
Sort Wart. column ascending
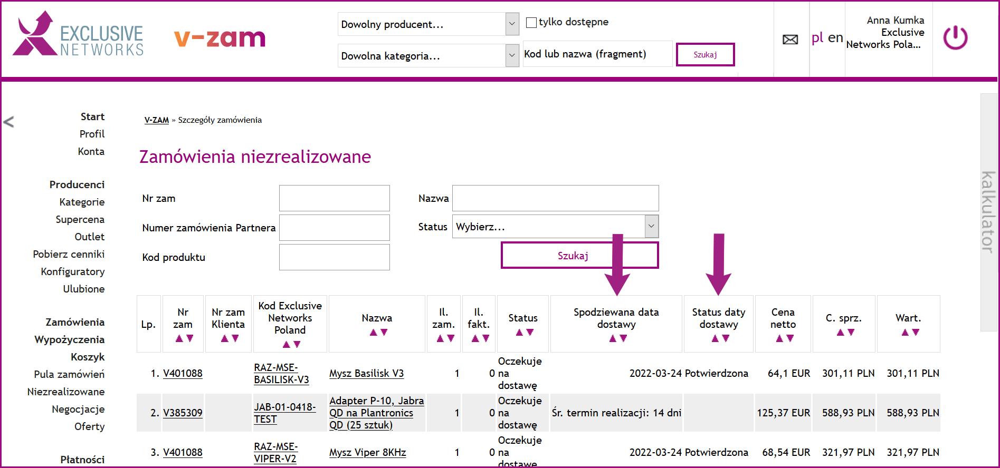click(905, 333)
